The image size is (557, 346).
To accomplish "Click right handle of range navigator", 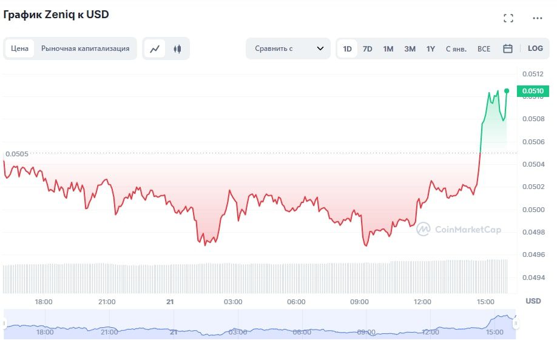I will point(516,324).
